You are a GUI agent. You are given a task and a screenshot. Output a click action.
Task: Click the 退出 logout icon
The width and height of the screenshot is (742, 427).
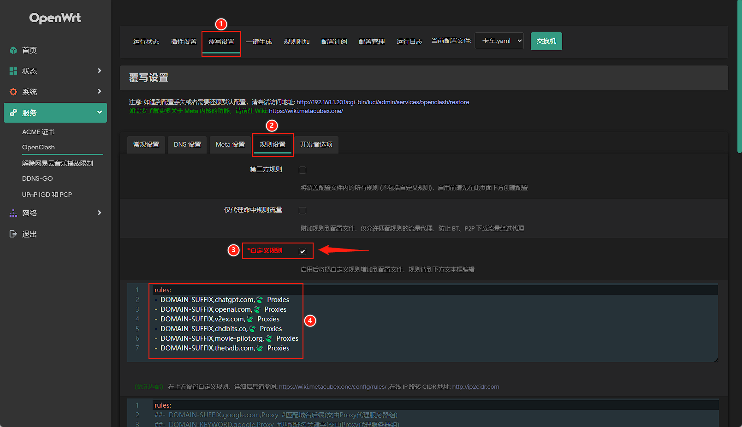point(13,234)
